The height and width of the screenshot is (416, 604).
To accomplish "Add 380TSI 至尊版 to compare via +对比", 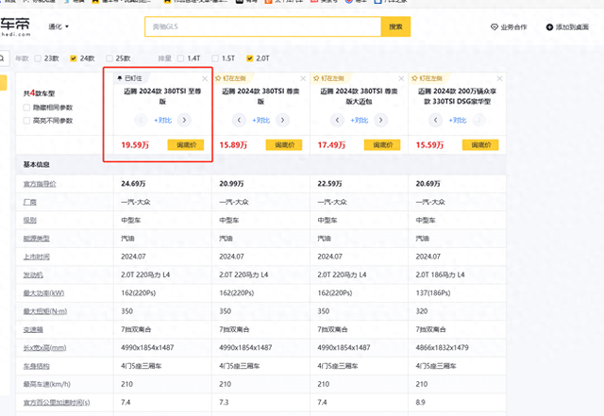I will pos(163,120).
